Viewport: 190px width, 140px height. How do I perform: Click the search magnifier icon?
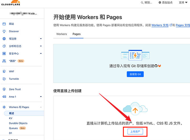[142, 3]
